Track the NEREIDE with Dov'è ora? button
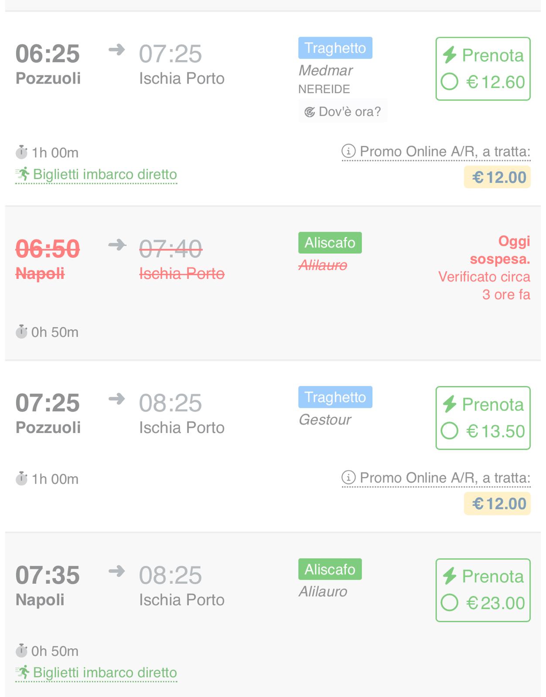546x697 pixels. pyautogui.click(x=343, y=112)
